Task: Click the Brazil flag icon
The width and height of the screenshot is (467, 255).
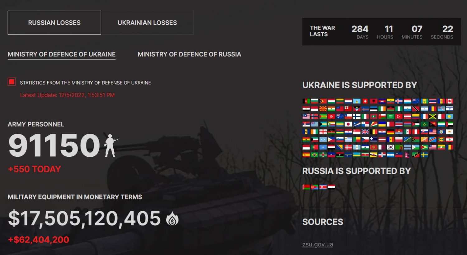Action: (314, 155)
